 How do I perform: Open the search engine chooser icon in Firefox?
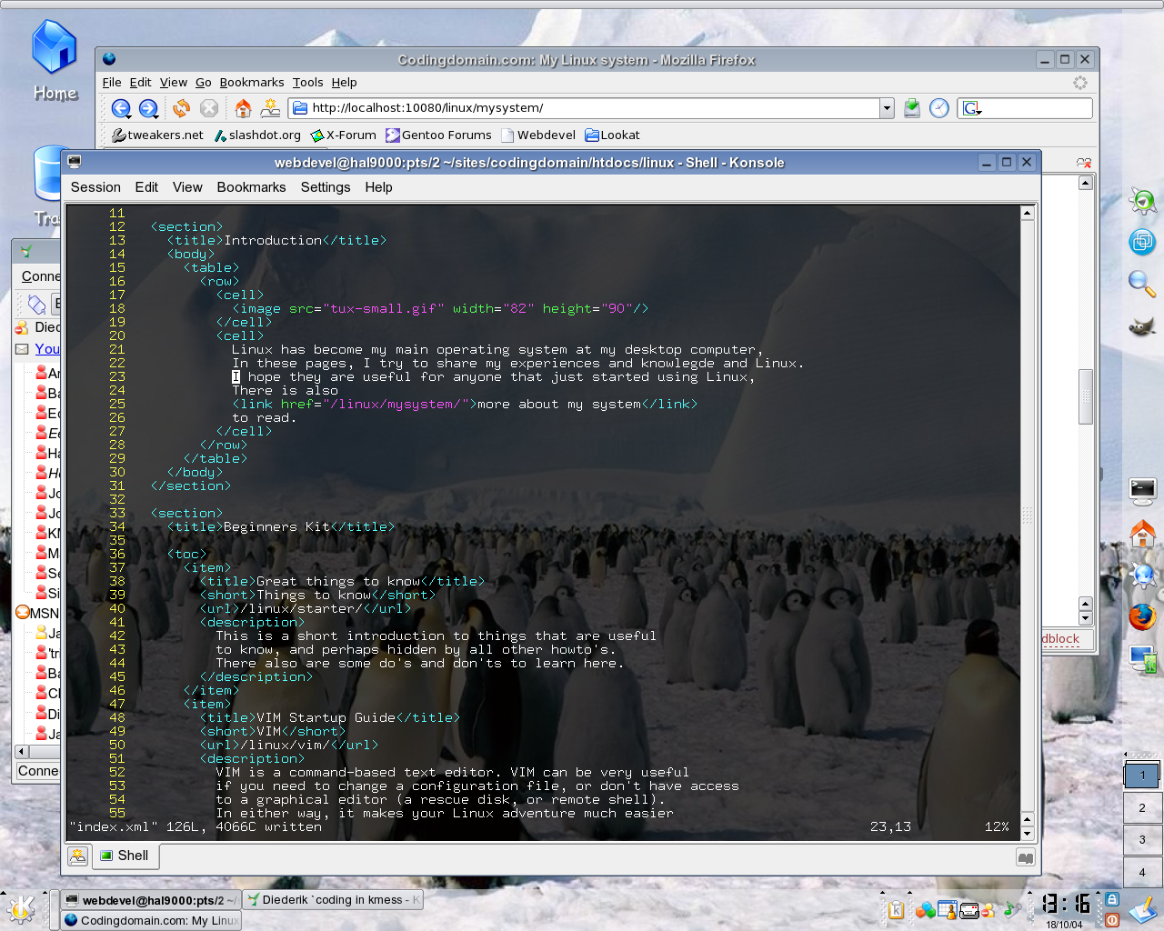972,108
